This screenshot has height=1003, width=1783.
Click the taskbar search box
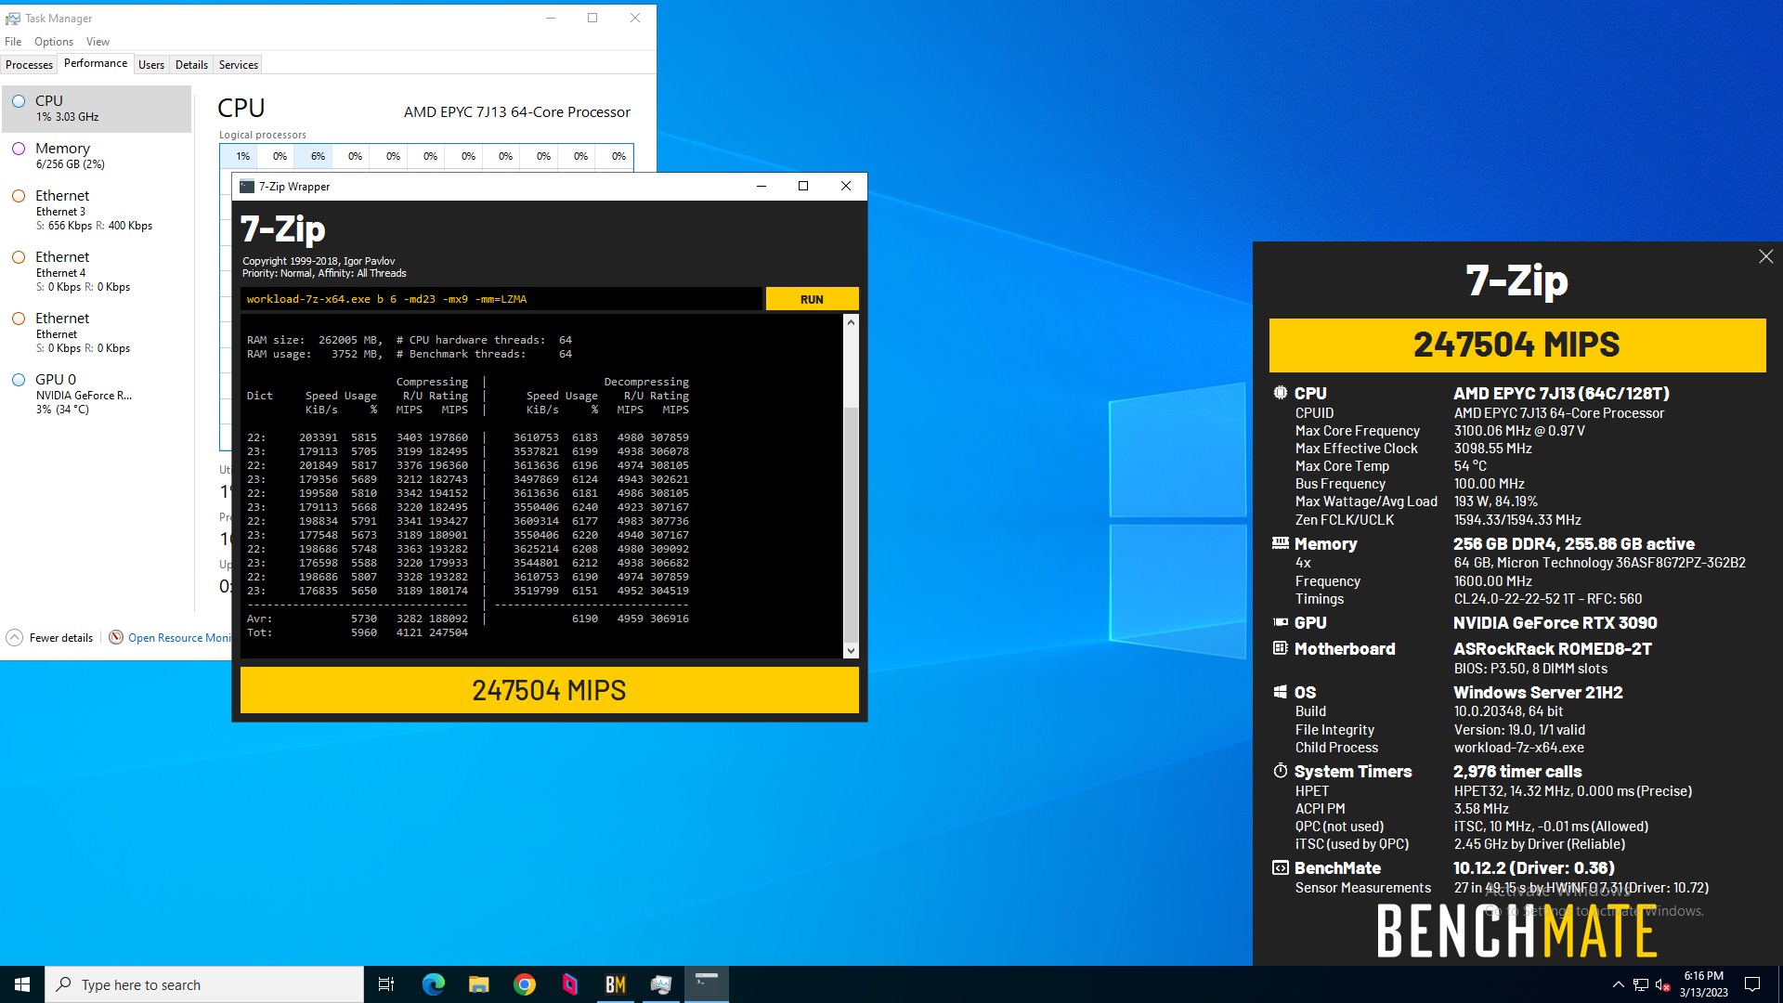point(204,984)
